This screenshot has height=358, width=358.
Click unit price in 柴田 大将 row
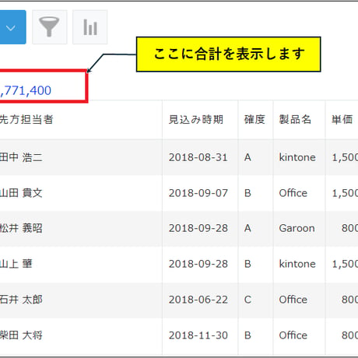349,335
